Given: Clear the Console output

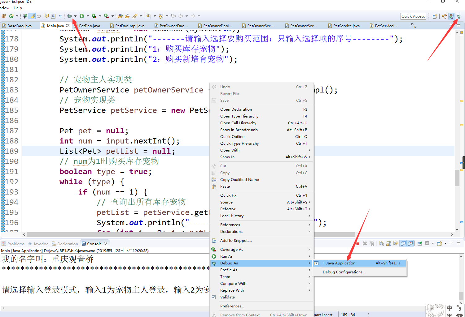Looking at the screenshot, I should [x=381, y=243].
